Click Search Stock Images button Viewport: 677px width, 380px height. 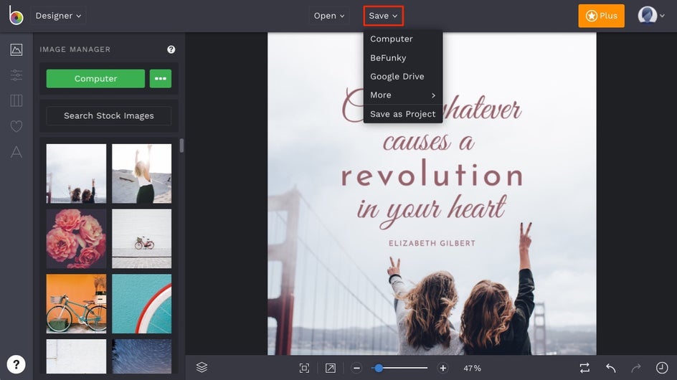(x=108, y=115)
